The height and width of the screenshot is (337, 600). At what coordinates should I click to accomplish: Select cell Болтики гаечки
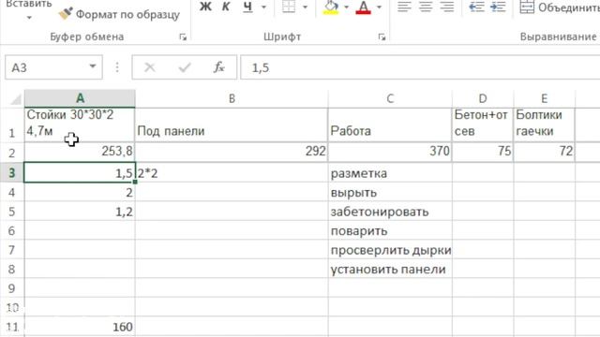tap(544, 125)
